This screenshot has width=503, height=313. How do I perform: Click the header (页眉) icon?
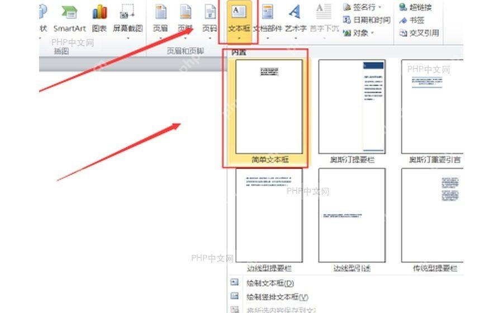pos(160,13)
